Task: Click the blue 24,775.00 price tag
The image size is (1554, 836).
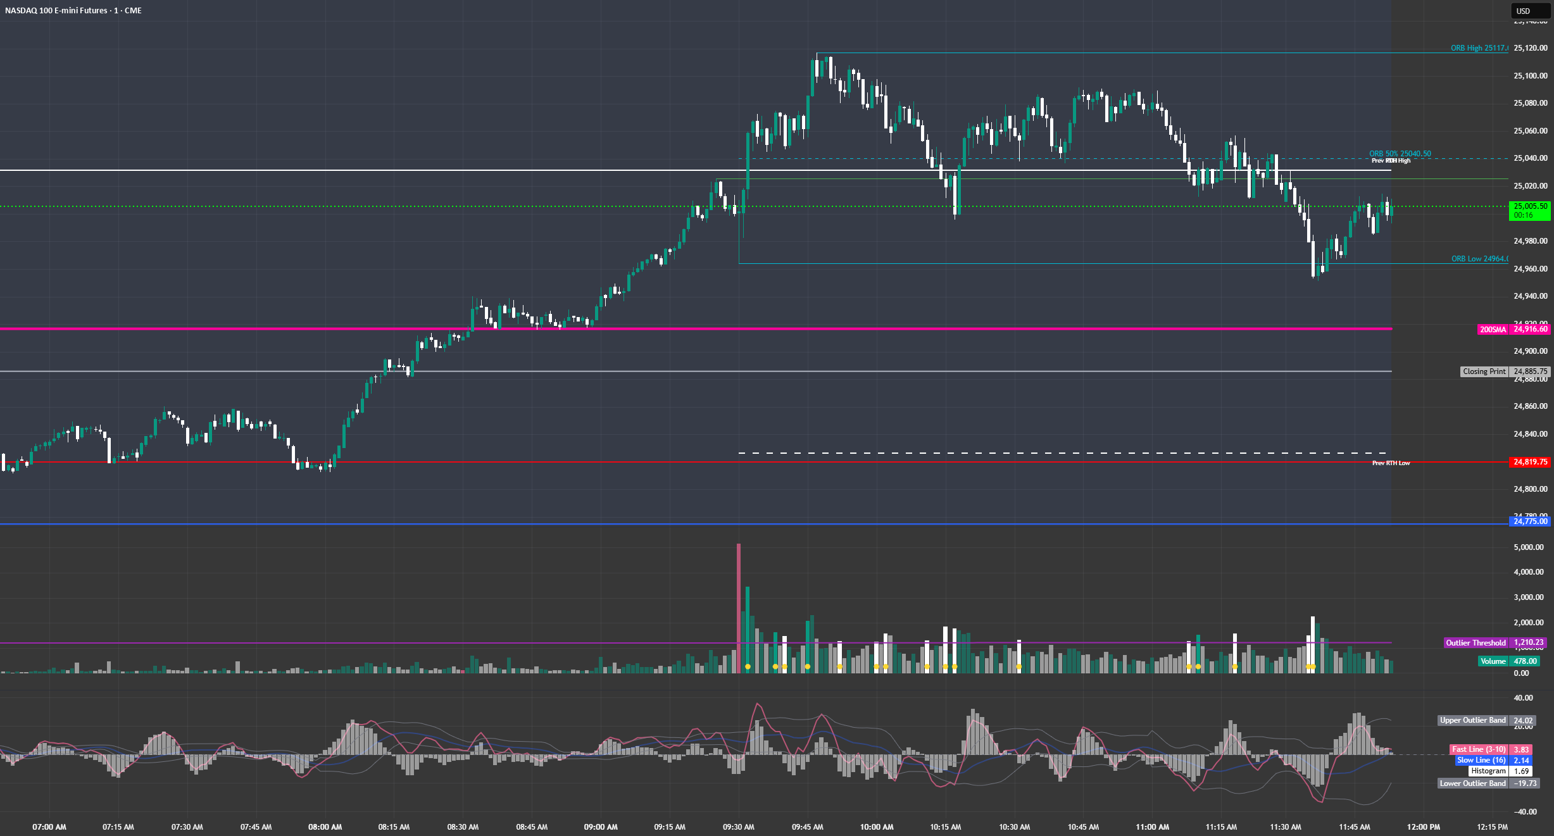Action: [x=1530, y=521]
